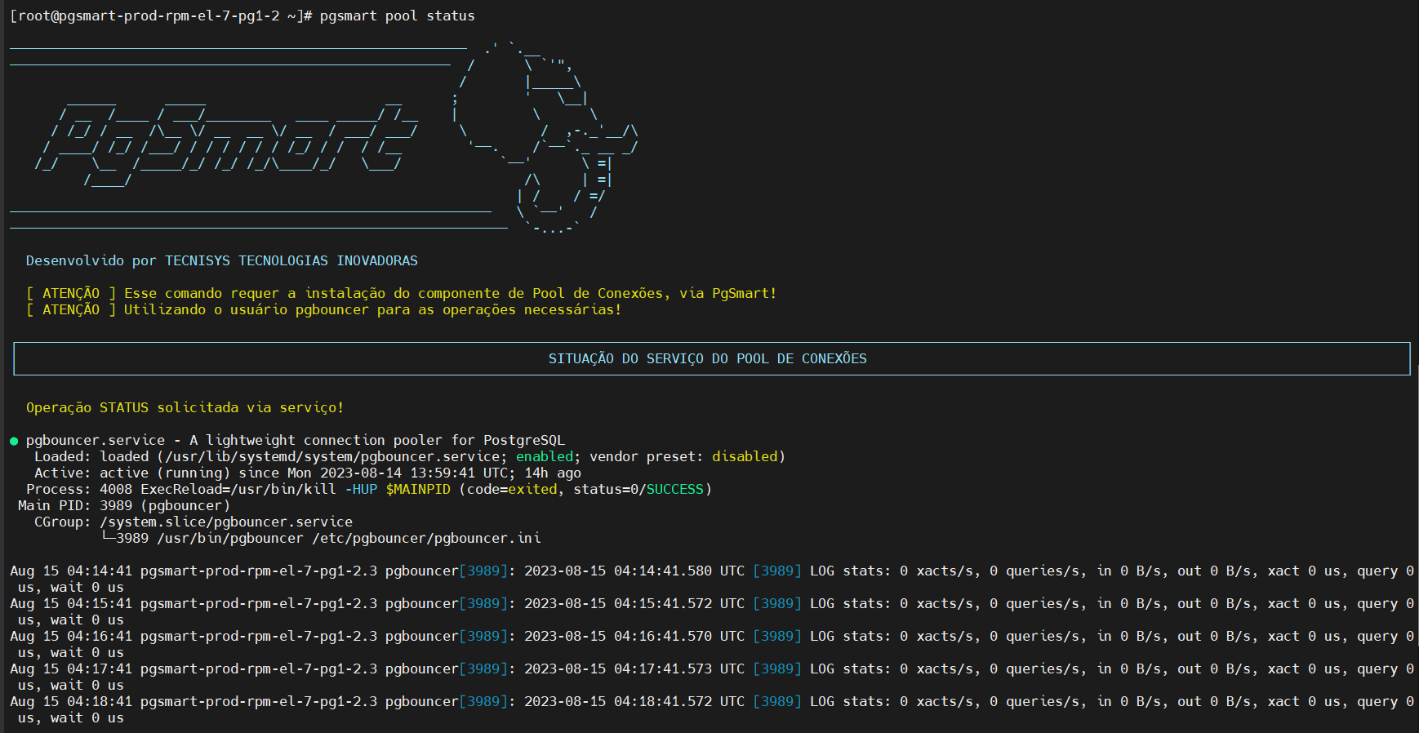Click the '14h ago' uptime text

pos(553,473)
